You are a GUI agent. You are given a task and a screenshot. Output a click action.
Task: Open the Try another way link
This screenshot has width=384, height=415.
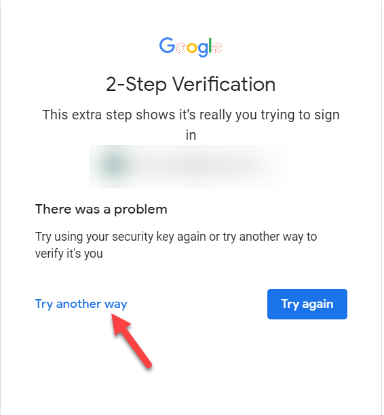pos(81,304)
